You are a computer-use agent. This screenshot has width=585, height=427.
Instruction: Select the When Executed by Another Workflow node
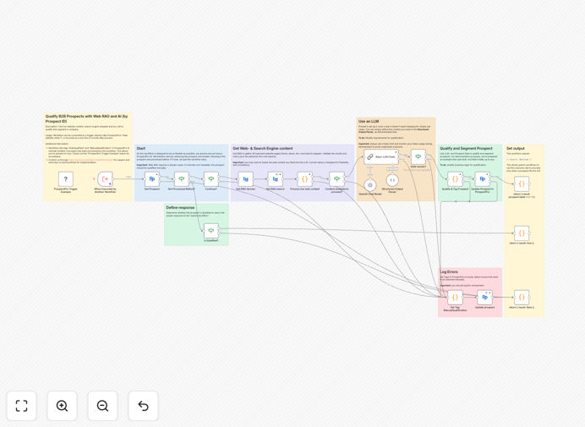coord(105,179)
